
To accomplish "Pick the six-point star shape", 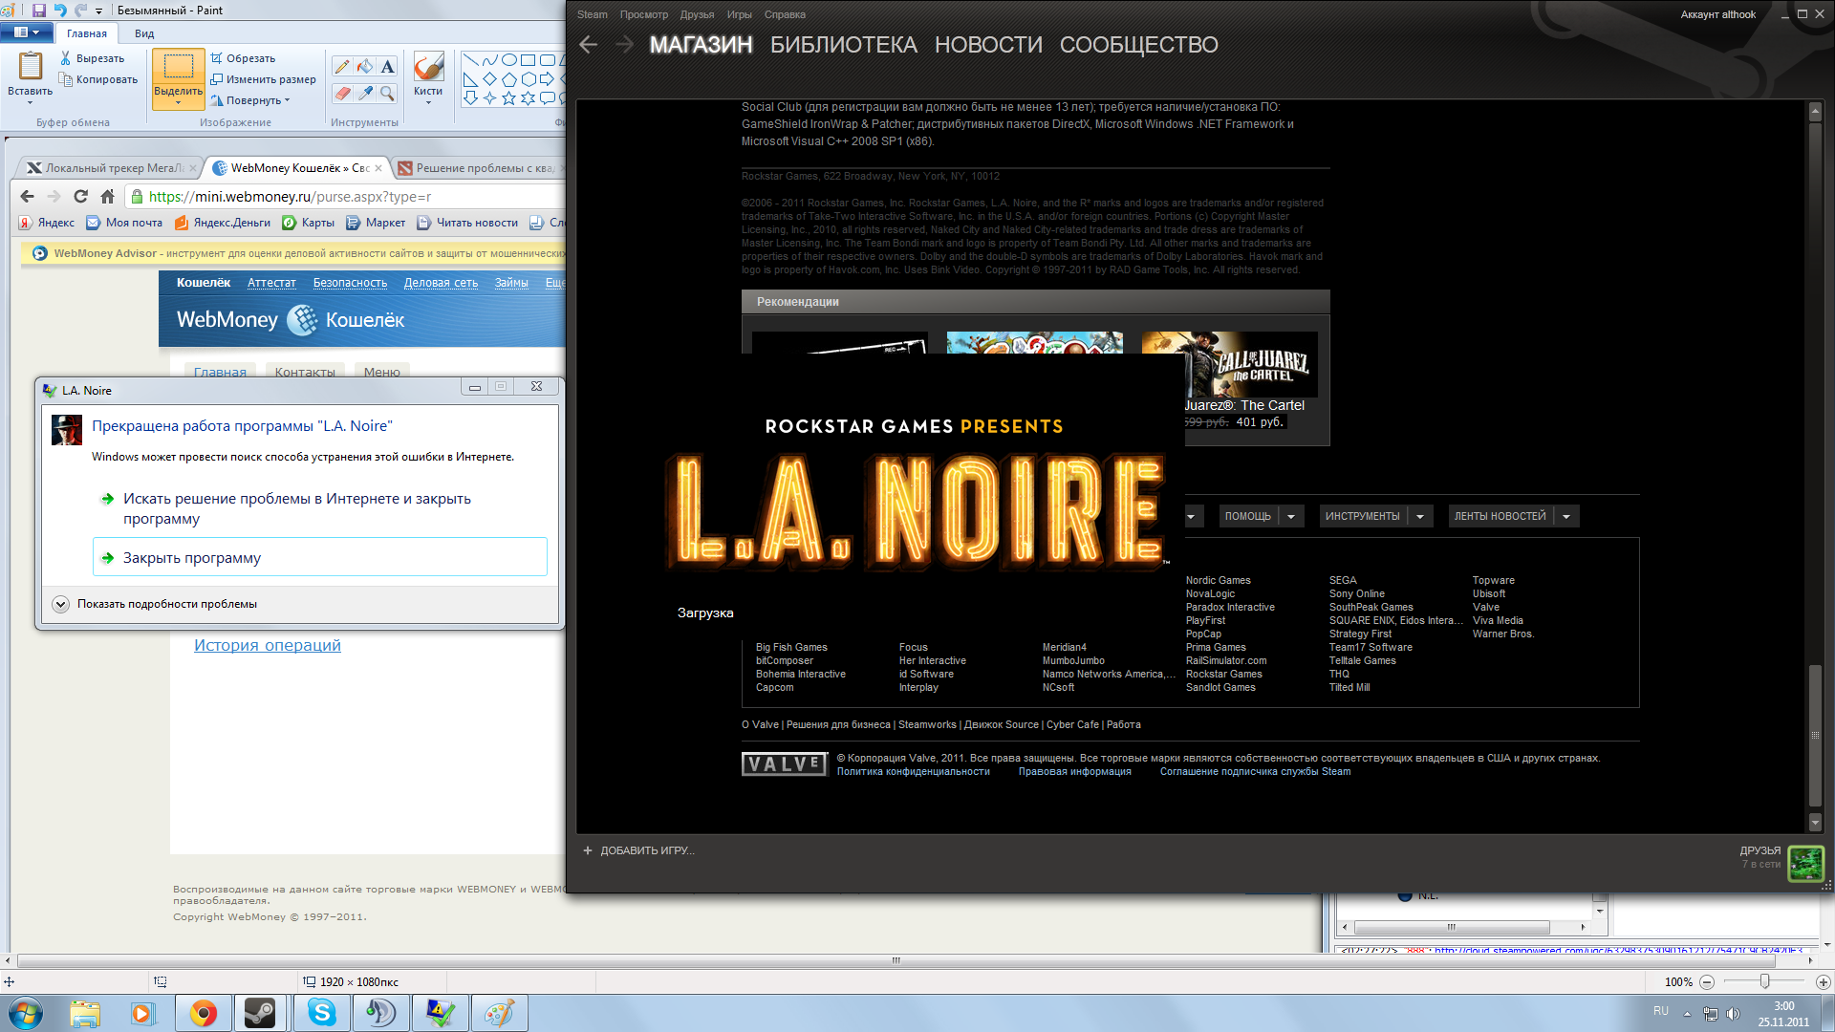I will [x=528, y=98].
